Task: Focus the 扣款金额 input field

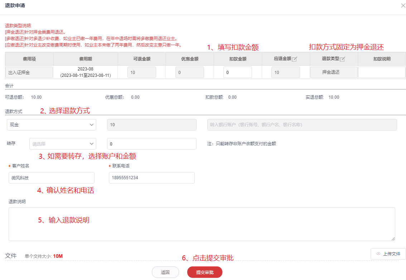Action: [x=237, y=72]
